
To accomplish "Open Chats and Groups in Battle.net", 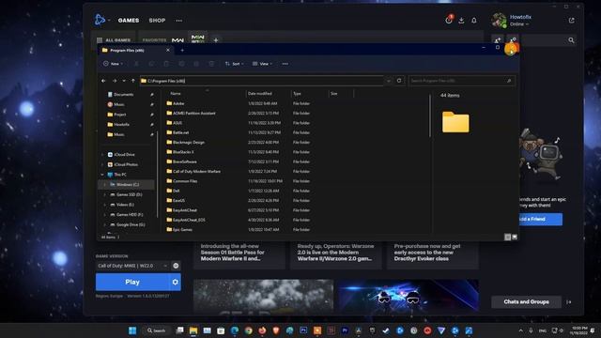I will [526, 302].
